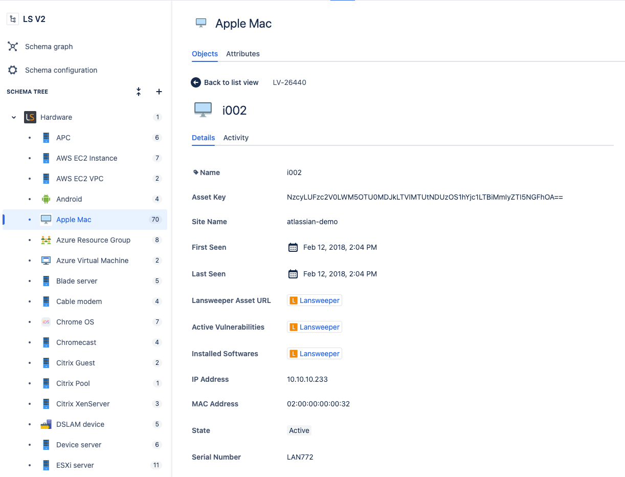Open the Schema graph icon
The height and width of the screenshot is (477, 625).
click(13, 47)
